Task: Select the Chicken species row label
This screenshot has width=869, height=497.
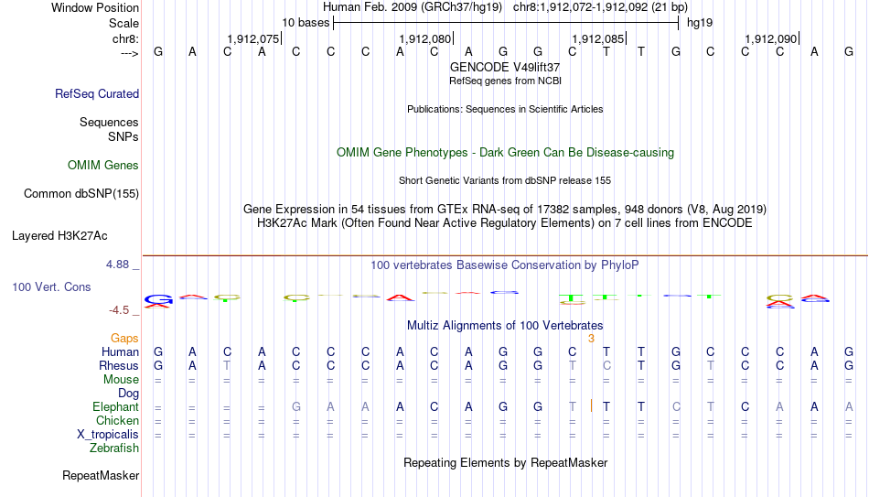Action: 117,421
